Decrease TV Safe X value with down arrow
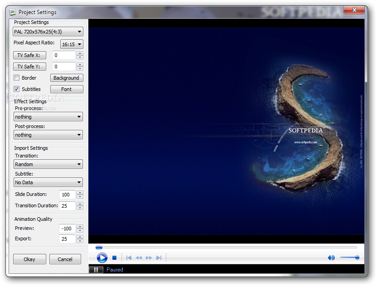 [80, 57]
